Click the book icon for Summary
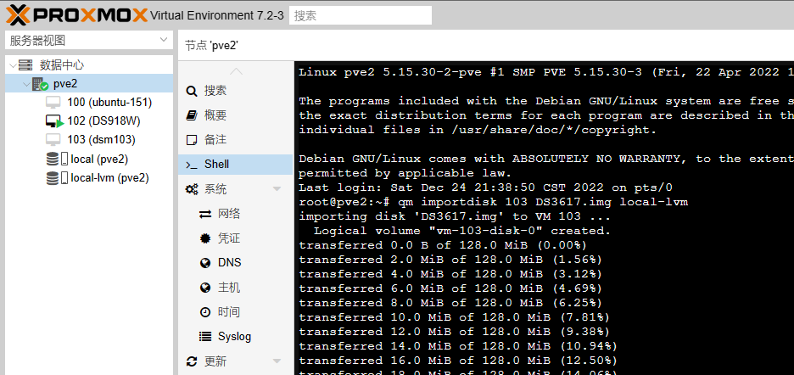Viewport: 794px width, 375px height. coord(192,115)
